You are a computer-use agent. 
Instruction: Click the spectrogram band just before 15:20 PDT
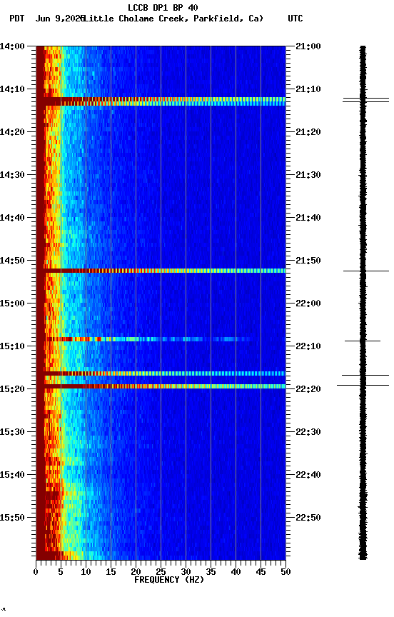[x=161, y=387]
